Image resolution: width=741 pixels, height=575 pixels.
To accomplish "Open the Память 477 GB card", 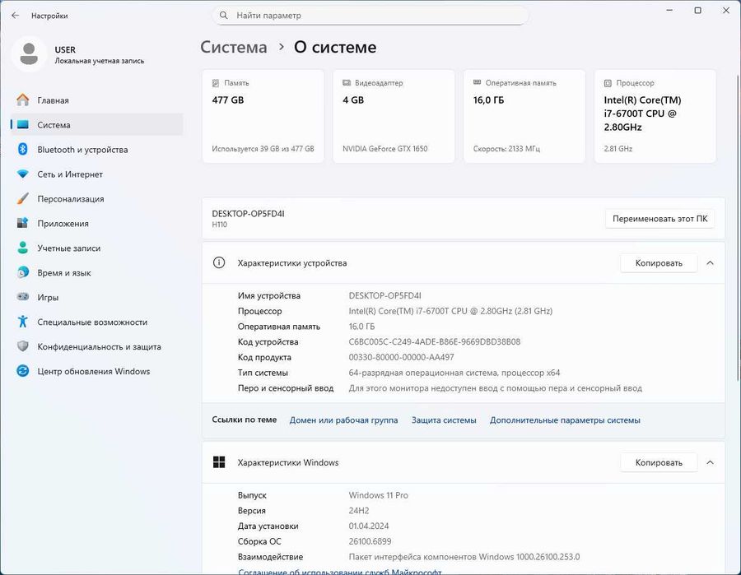I will coord(263,116).
